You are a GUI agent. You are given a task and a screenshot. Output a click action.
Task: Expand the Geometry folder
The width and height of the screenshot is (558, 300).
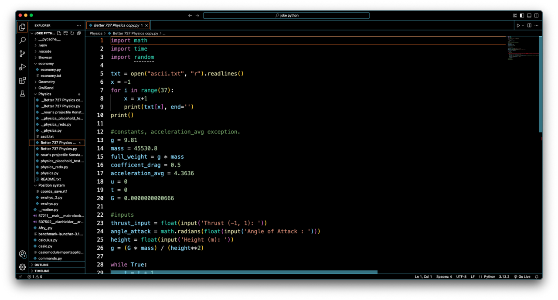click(x=57, y=82)
